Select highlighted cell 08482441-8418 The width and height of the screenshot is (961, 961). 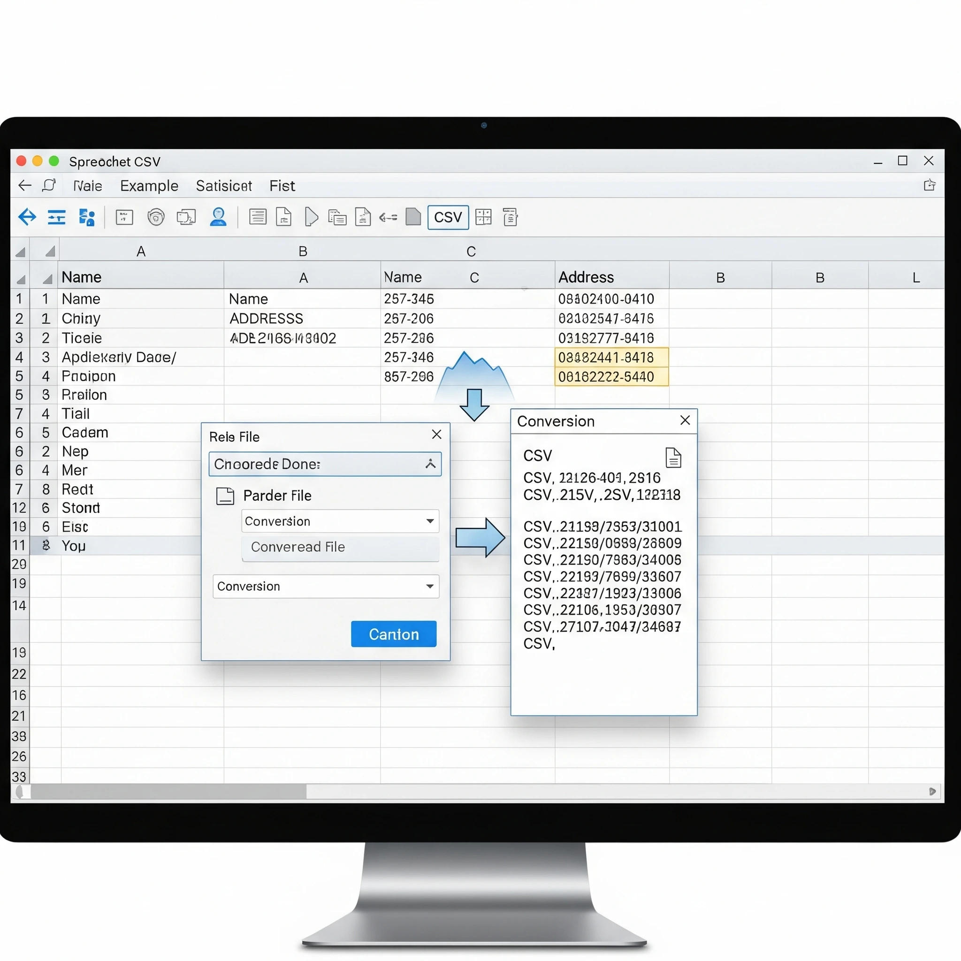[x=611, y=357]
